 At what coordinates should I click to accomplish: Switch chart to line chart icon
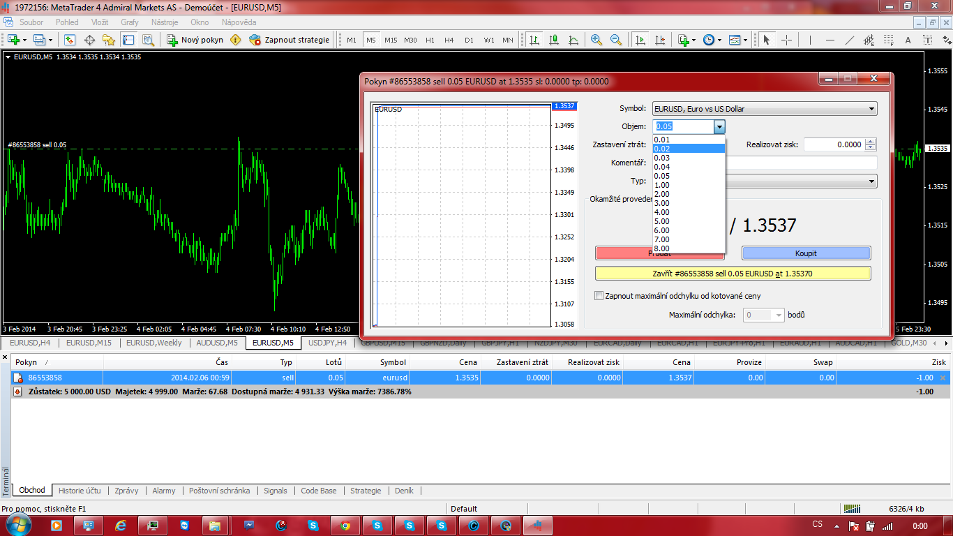point(573,40)
